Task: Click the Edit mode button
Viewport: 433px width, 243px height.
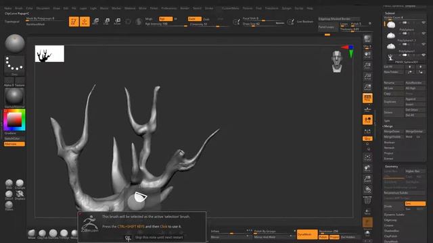Action: [74, 22]
